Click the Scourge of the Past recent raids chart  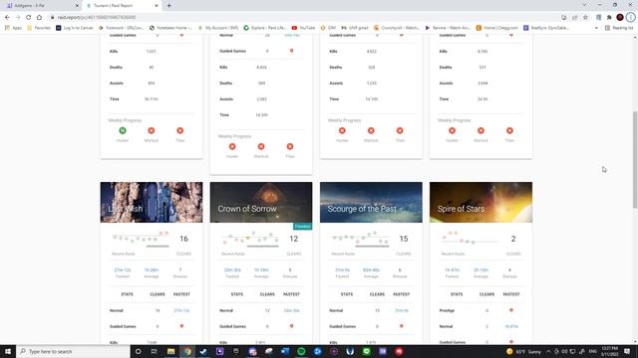(361, 239)
